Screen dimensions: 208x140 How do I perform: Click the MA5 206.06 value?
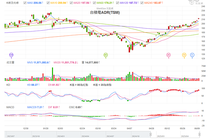pyautogui.click(x=35, y=3)
